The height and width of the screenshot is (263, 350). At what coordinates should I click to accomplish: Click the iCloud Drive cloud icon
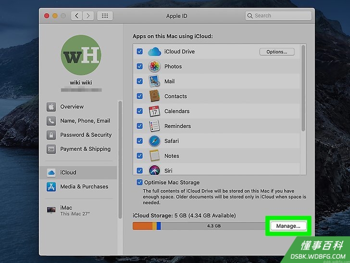(154, 52)
